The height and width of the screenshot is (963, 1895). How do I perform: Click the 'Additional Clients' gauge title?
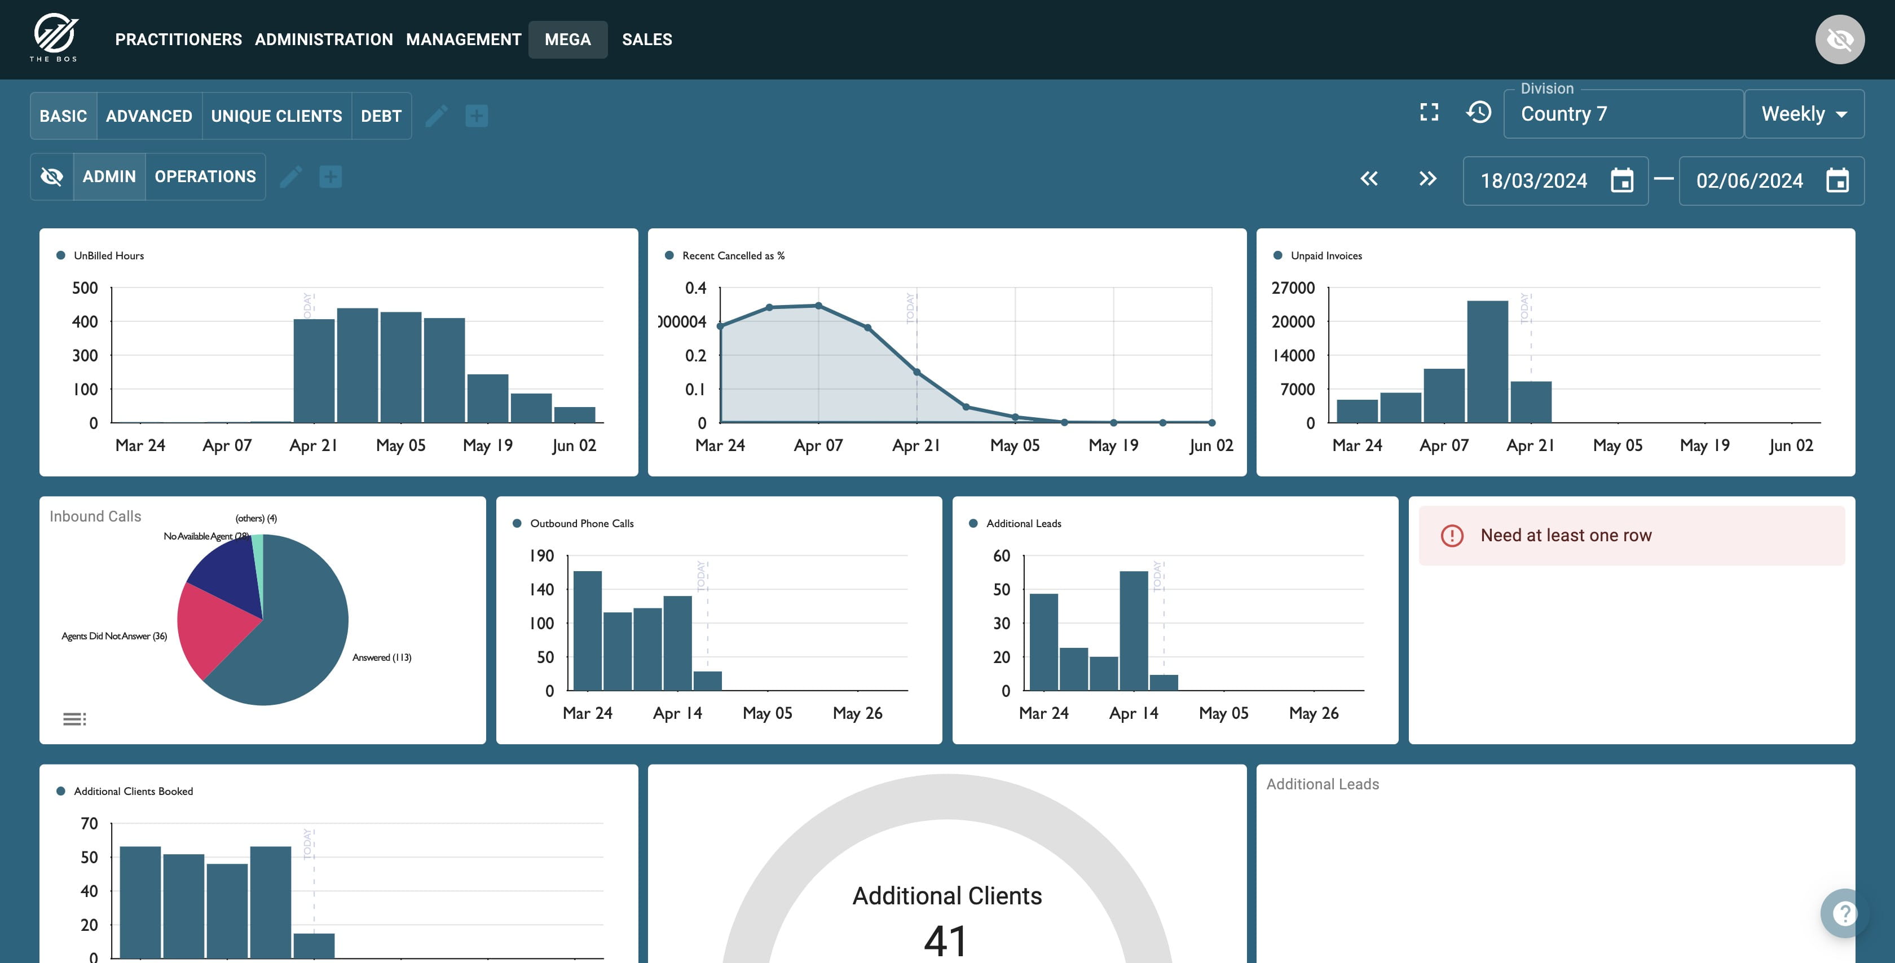tap(947, 895)
